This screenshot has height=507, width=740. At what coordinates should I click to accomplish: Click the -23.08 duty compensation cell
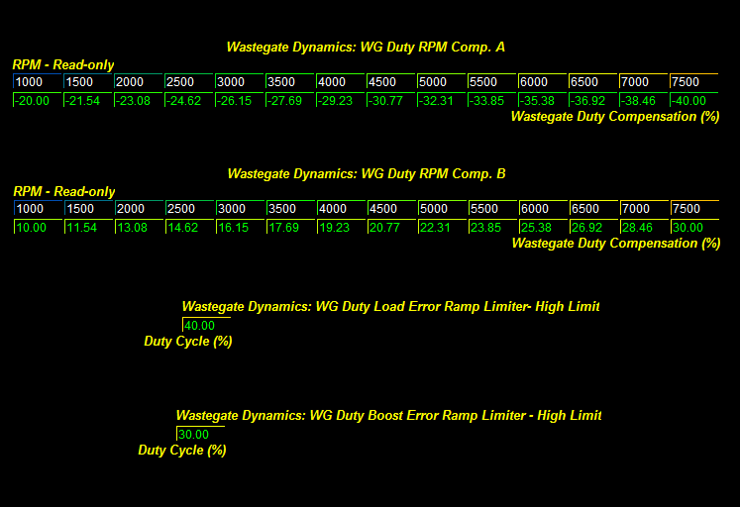tap(139, 100)
